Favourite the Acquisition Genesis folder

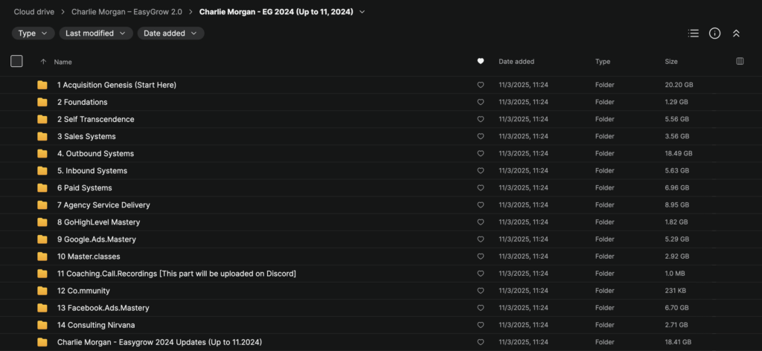[480, 86]
